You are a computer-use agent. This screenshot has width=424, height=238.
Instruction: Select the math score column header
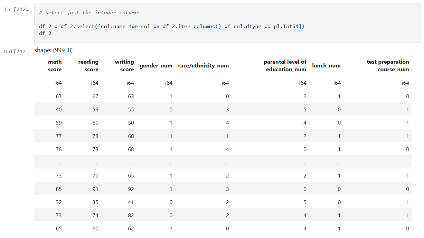coord(55,66)
